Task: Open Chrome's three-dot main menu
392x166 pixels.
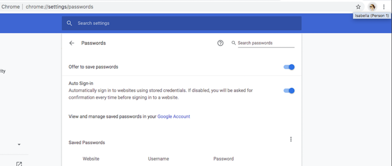Action: coord(384,7)
